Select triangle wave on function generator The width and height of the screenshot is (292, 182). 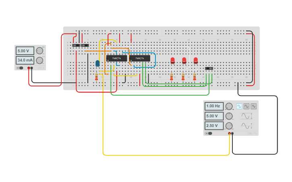[x=253, y=106]
